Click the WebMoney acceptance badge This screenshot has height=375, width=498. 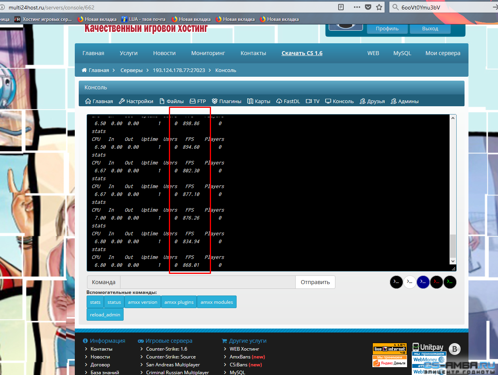click(429, 358)
